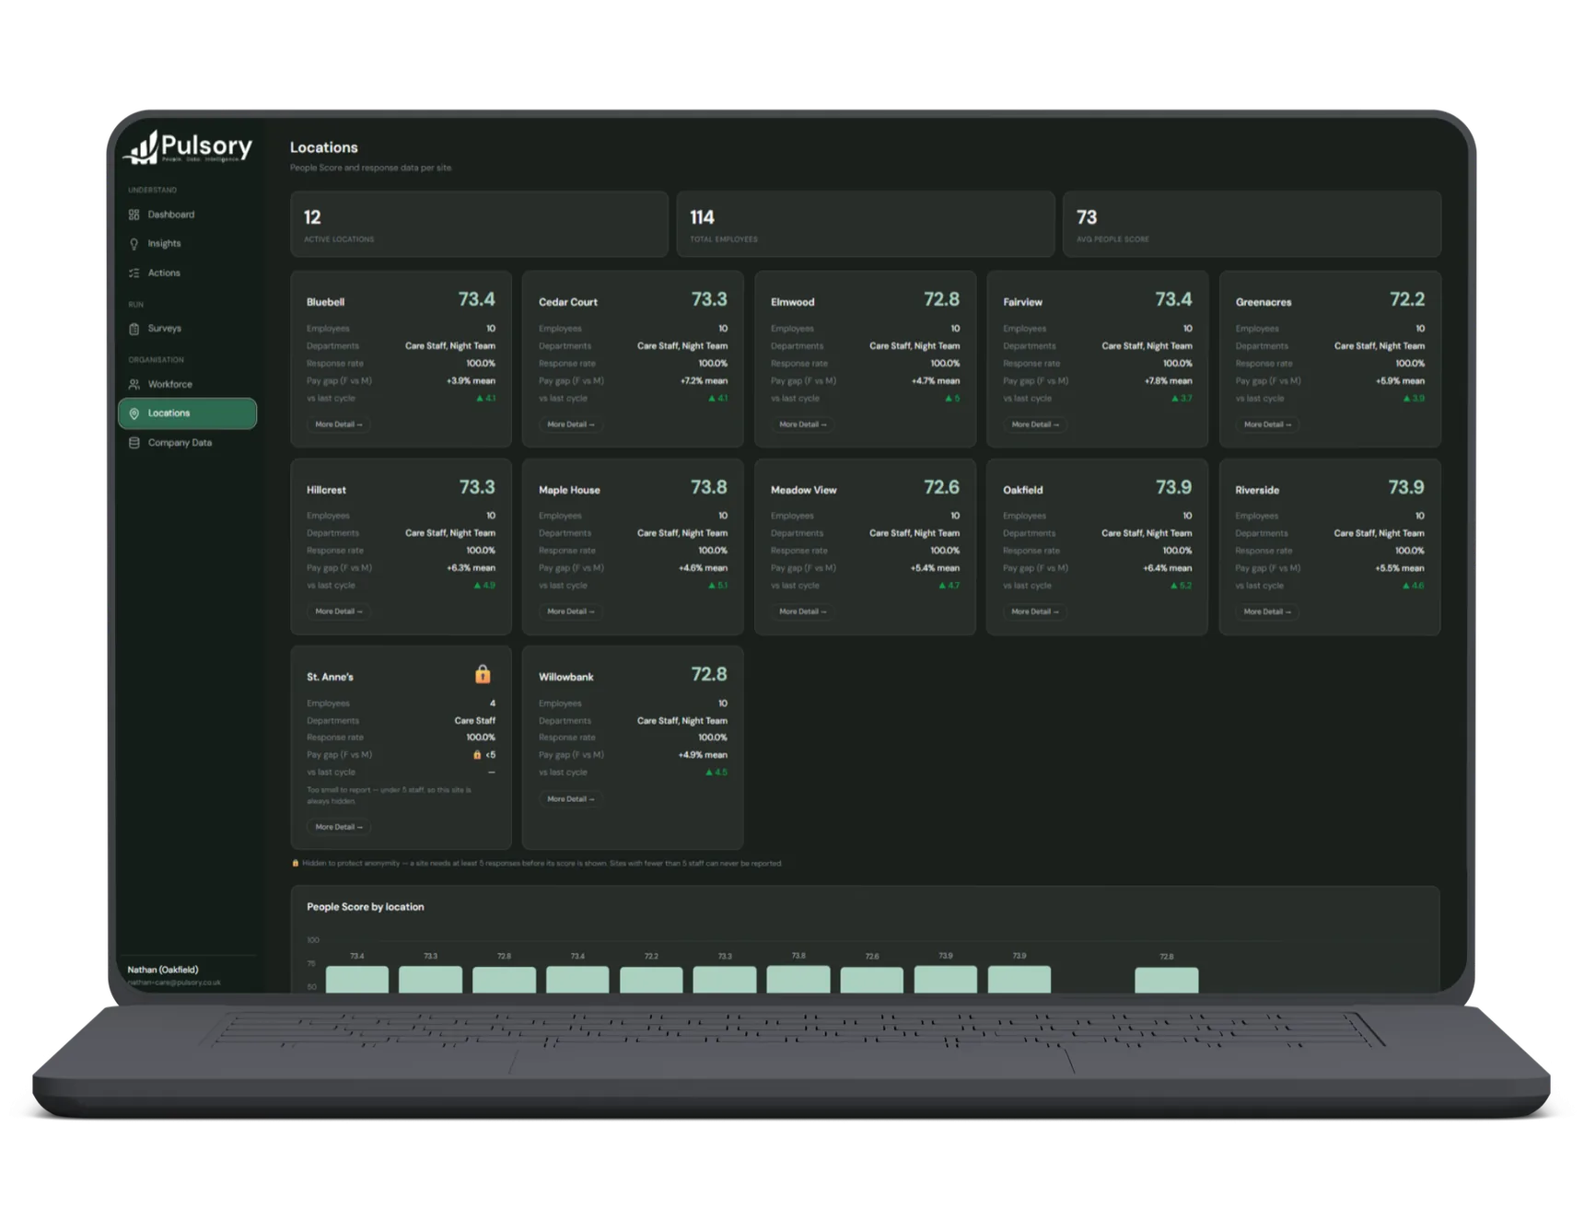Click the Dashboard grid icon in sidebar

[134, 215]
